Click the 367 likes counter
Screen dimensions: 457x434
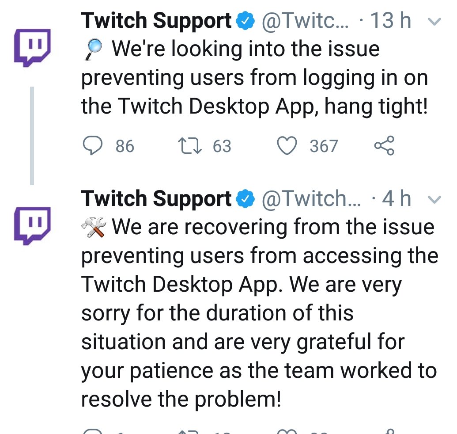tap(324, 146)
